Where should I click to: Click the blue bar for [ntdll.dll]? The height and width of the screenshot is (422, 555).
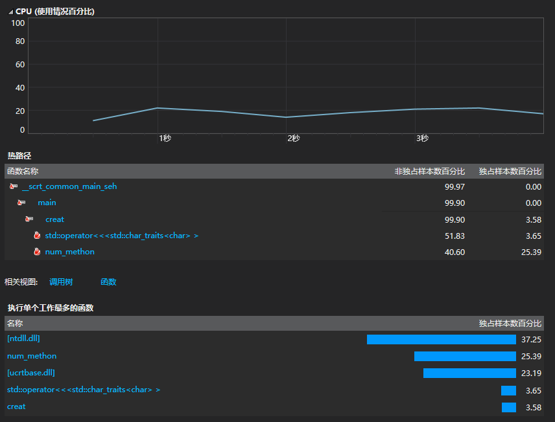pos(441,339)
